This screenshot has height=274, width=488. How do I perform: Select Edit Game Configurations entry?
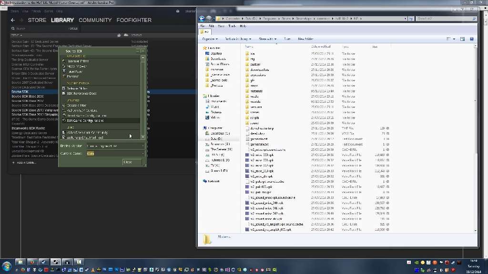(x=85, y=121)
